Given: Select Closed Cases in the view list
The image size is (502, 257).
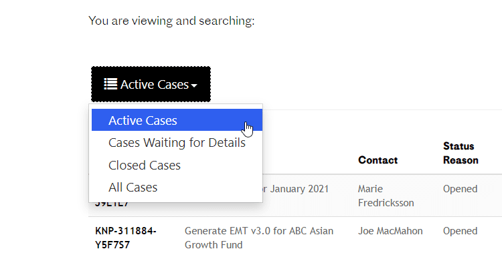Looking at the screenshot, I should point(145,165).
